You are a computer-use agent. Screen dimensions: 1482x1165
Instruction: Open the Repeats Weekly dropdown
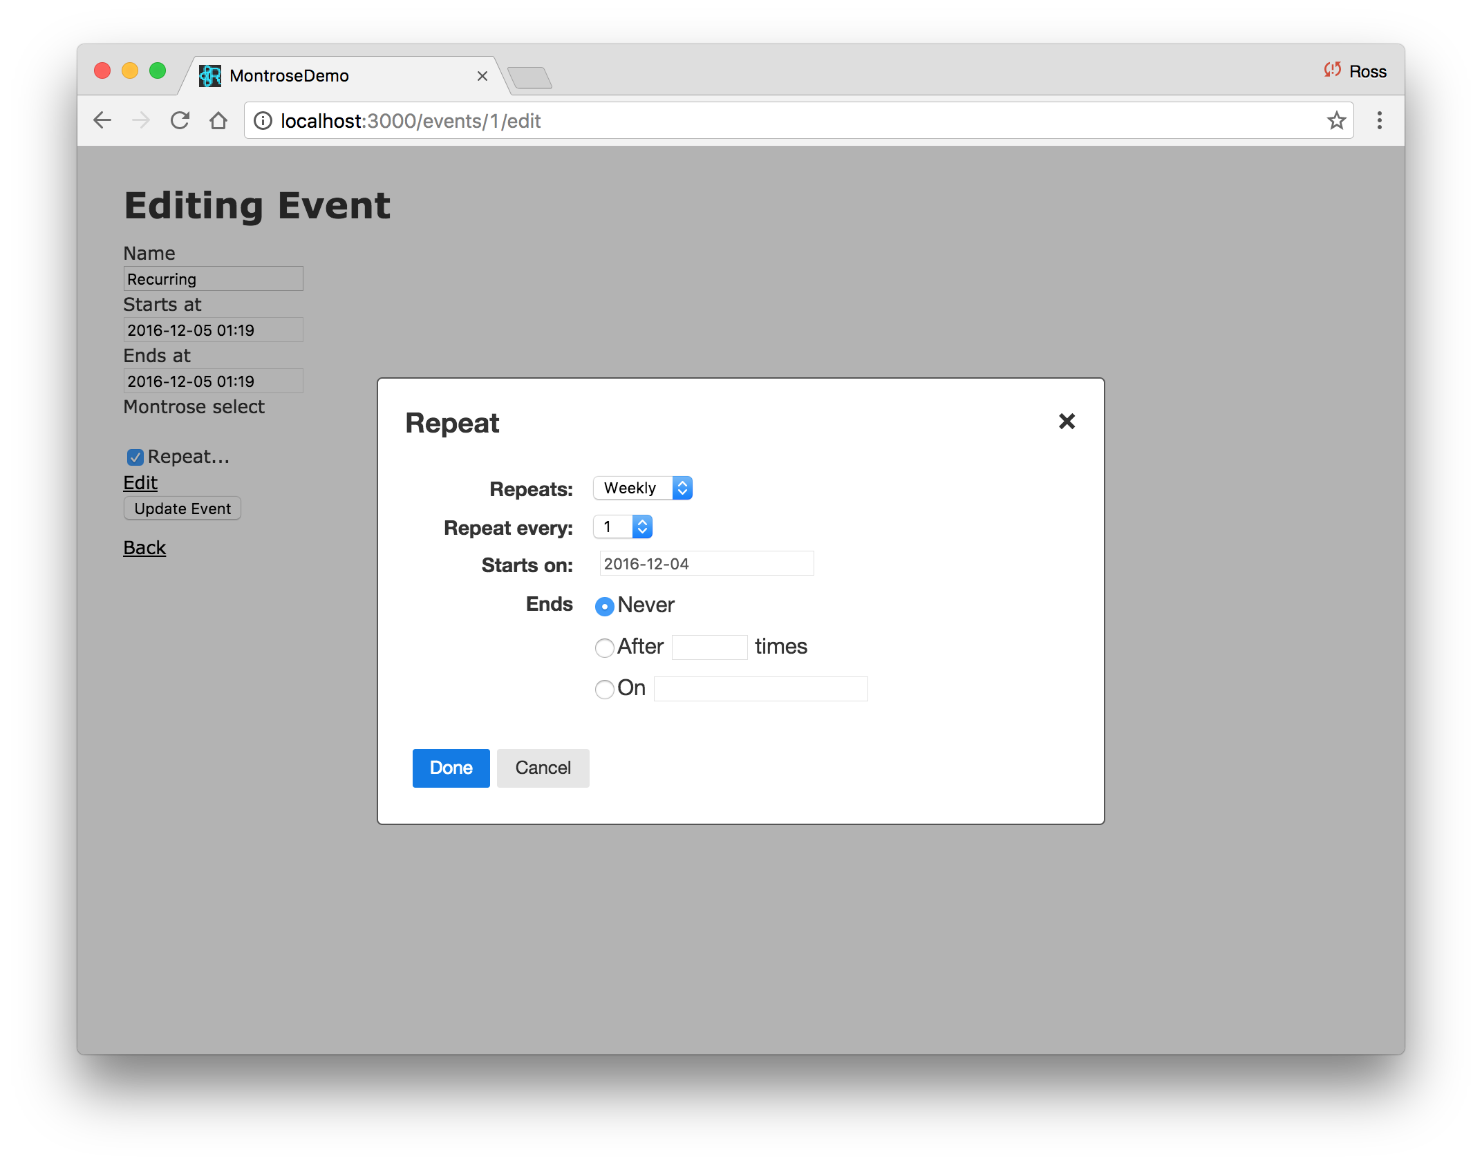[643, 489]
